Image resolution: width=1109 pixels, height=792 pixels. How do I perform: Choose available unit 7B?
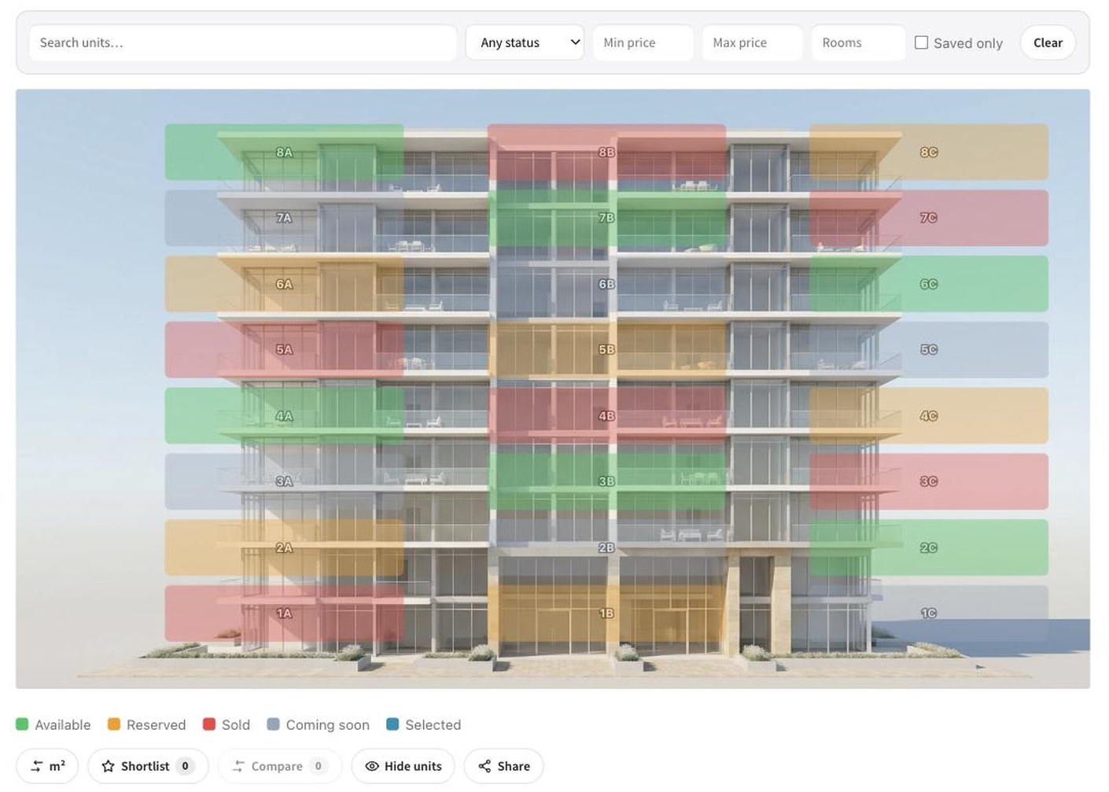point(606,218)
